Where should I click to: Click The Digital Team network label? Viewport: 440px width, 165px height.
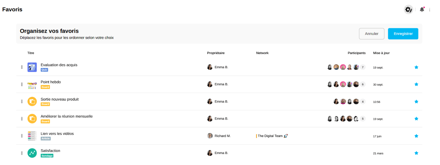[270, 136]
